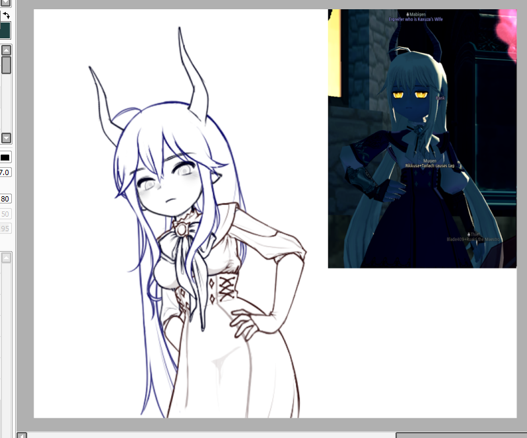Click the value field showing 80

(5, 199)
